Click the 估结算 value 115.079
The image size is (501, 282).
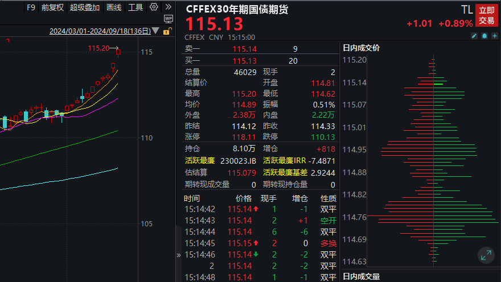(241, 173)
